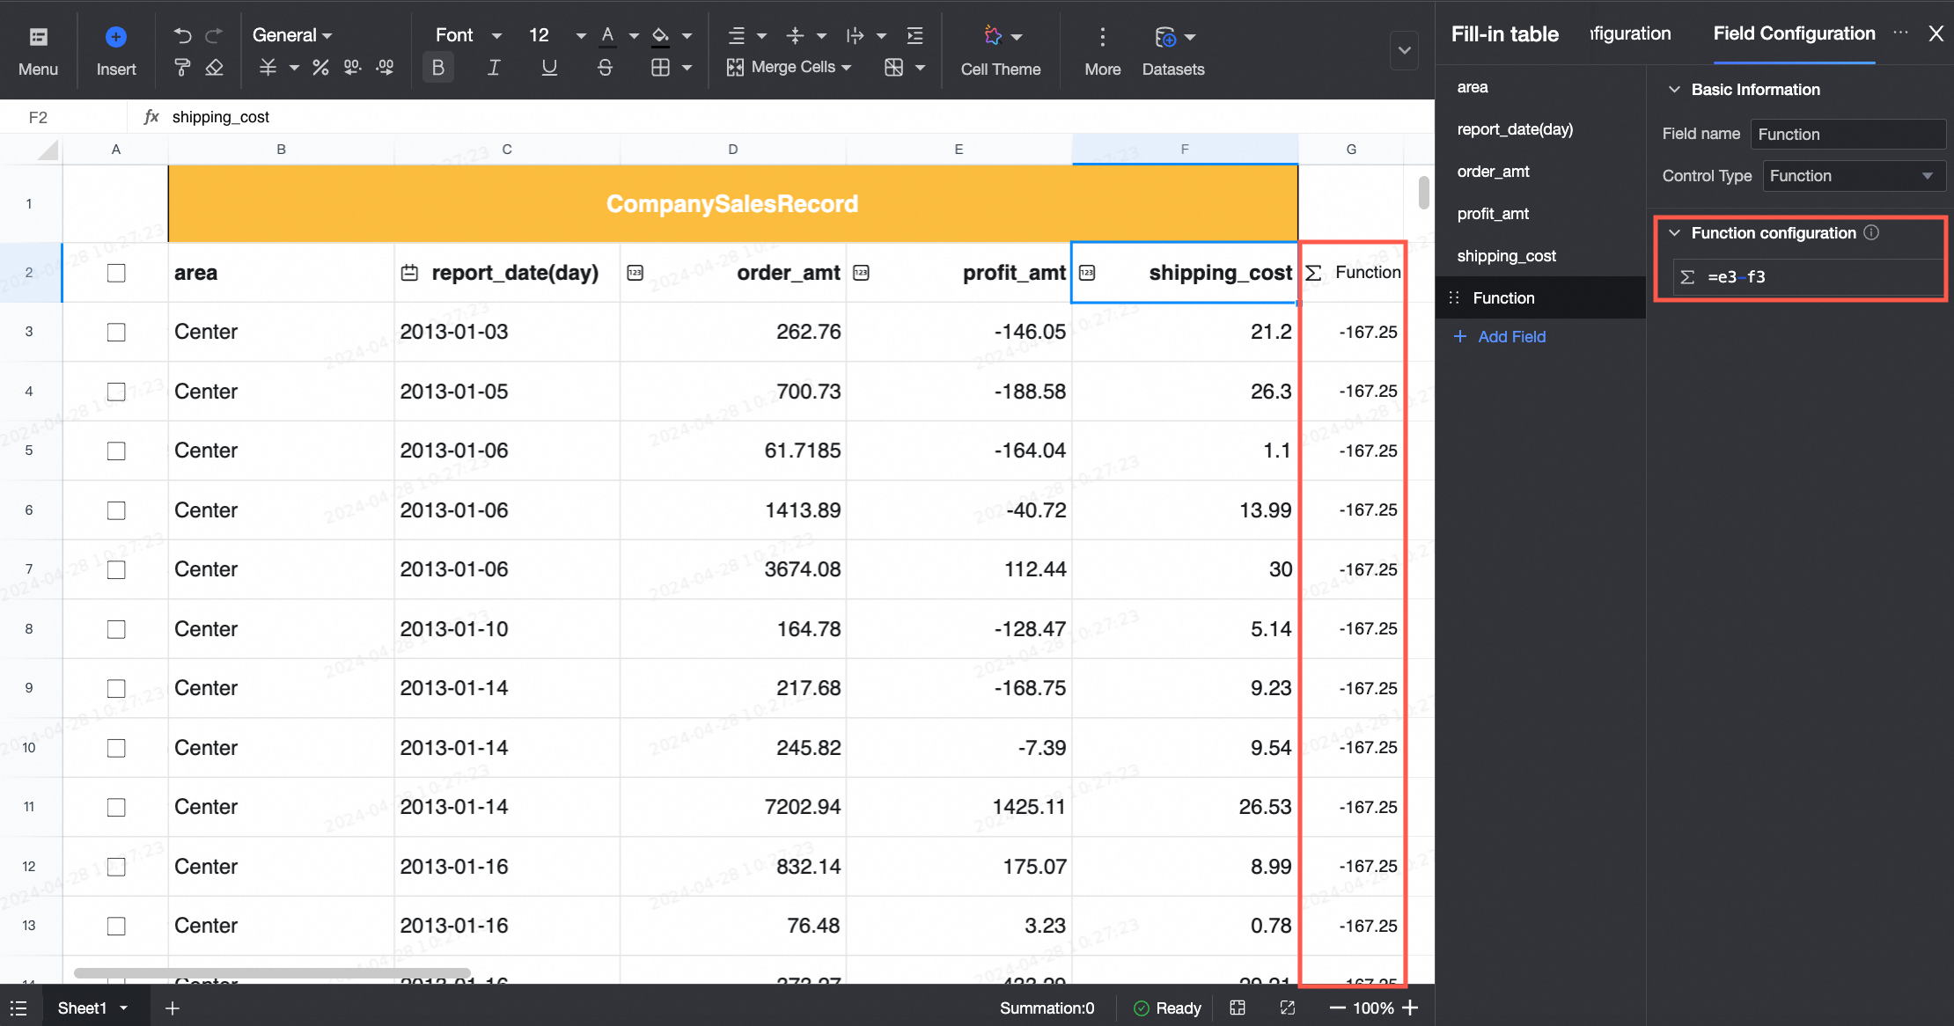Apply percent number format
This screenshot has width=1954, height=1026.
point(320,68)
